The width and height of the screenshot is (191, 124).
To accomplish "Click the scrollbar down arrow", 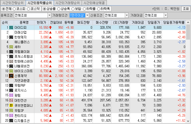I will tap(188, 121).
